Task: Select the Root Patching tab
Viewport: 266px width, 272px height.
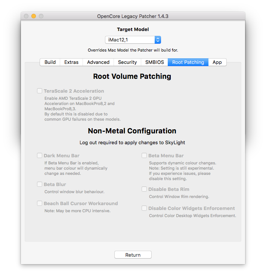Action: [x=188, y=62]
